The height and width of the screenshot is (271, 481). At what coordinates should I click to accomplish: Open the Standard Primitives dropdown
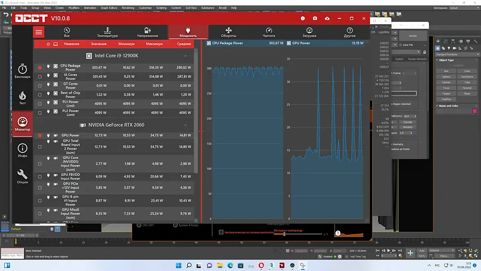click(x=457, y=54)
